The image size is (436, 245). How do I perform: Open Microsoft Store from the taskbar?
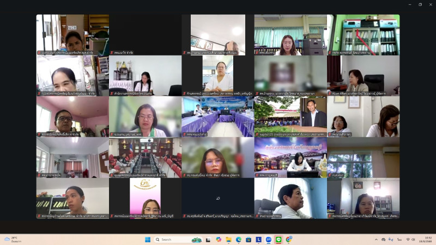pyautogui.click(x=249, y=240)
